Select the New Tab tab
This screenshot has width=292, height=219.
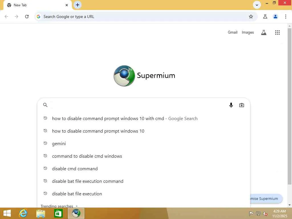[37, 5]
